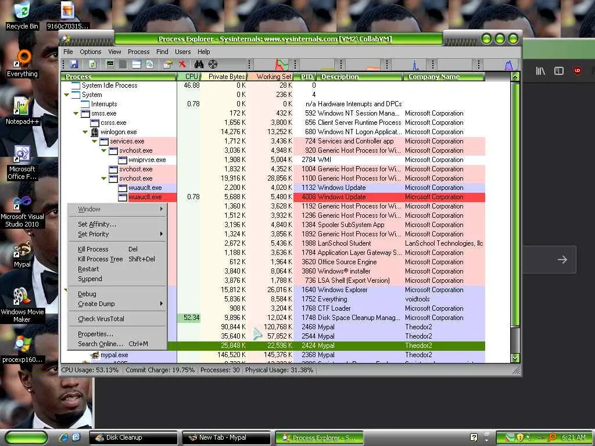Select the wmiprvse.exe process row
The width and height of the screenshot is (595, 446).
(x=273, y=160)
